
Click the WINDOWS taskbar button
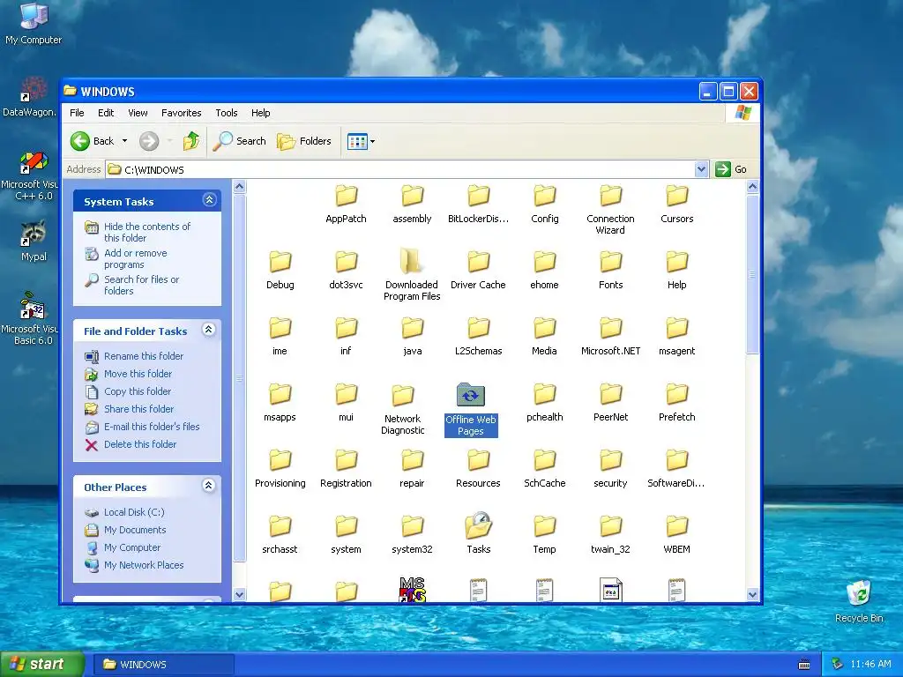click(163, 665)
